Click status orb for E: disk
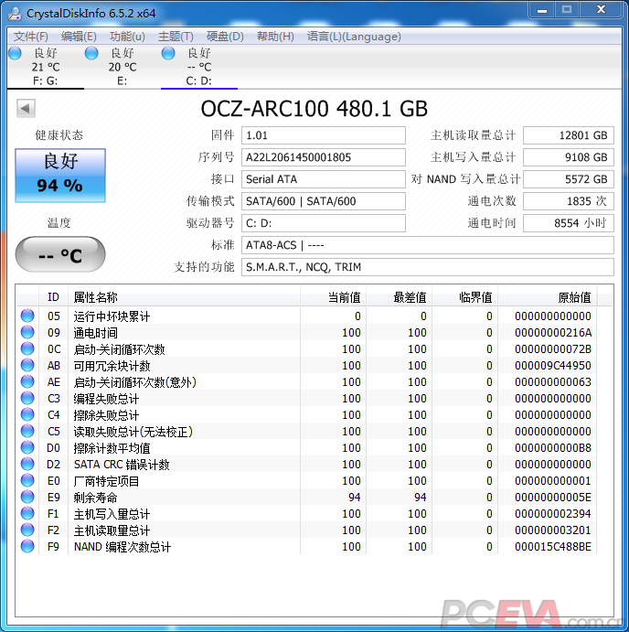The width and height of the screenshot is (629, 632). point(91,53)
